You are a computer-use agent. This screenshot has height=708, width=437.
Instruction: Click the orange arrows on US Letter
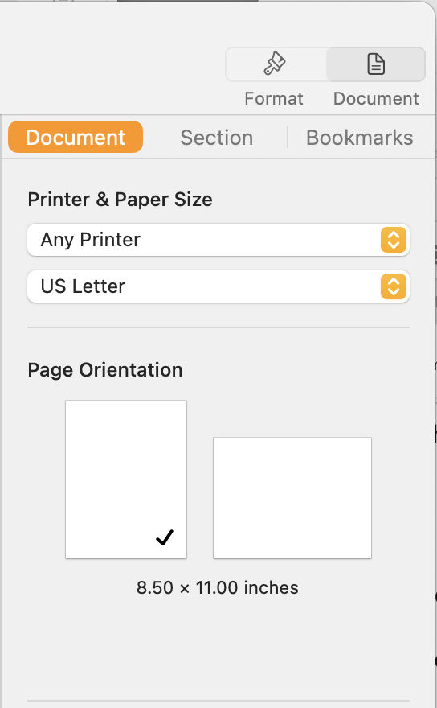(x=394, y=286)
